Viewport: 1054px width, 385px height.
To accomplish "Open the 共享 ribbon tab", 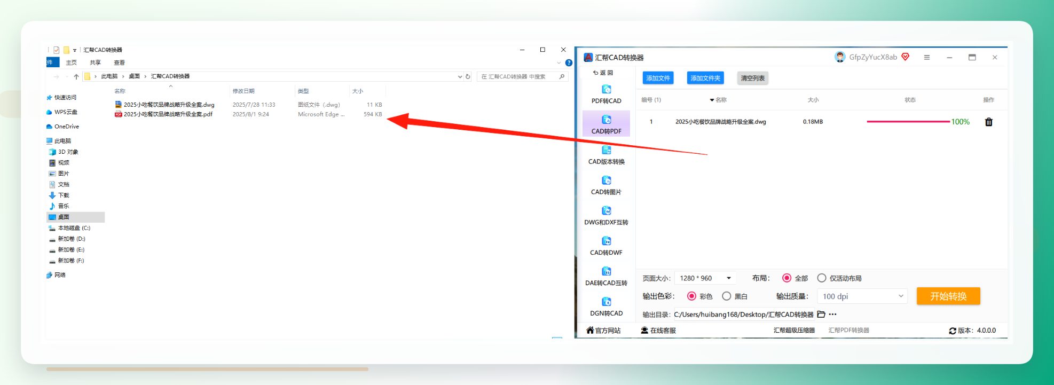I will tap(95, 62).
